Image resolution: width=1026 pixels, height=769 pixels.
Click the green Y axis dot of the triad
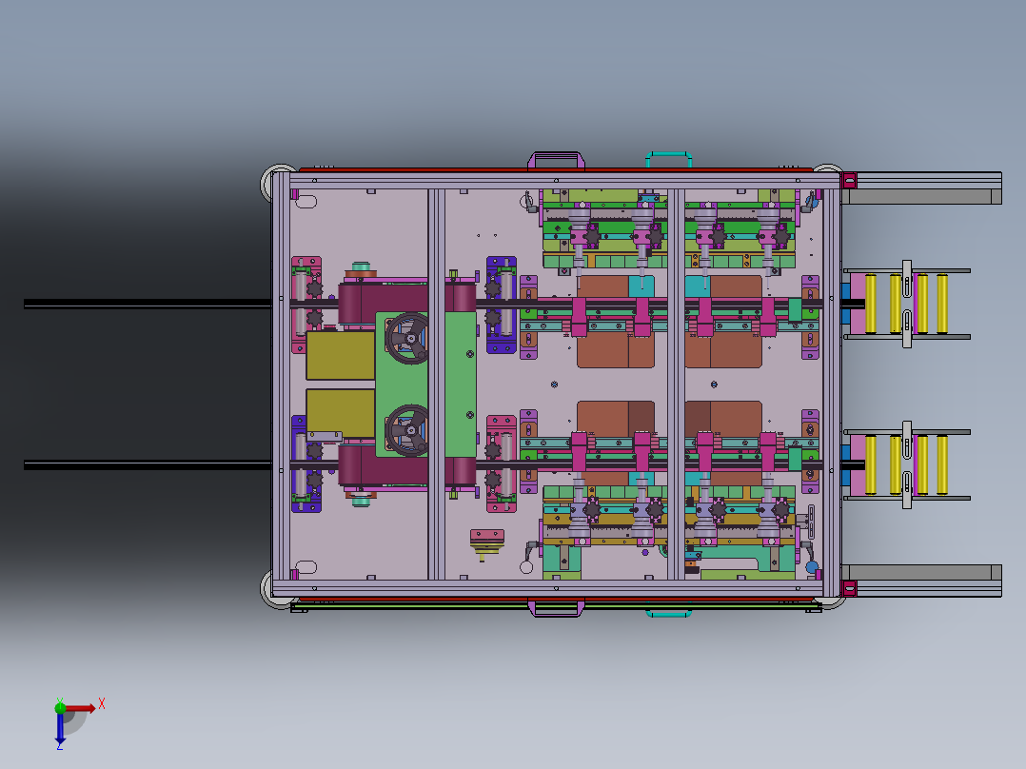tap(60, 707)
